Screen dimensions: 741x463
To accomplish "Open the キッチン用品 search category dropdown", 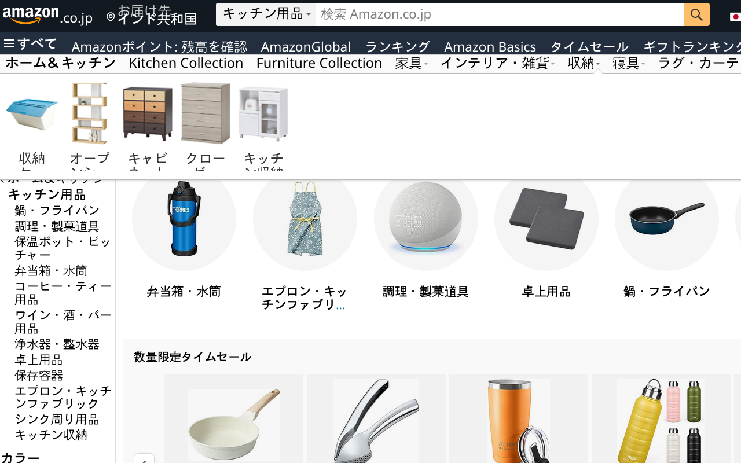I will click(x=266, y=14).
